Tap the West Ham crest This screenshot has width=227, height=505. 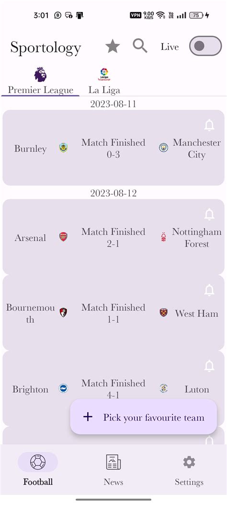tap(164, 313)
